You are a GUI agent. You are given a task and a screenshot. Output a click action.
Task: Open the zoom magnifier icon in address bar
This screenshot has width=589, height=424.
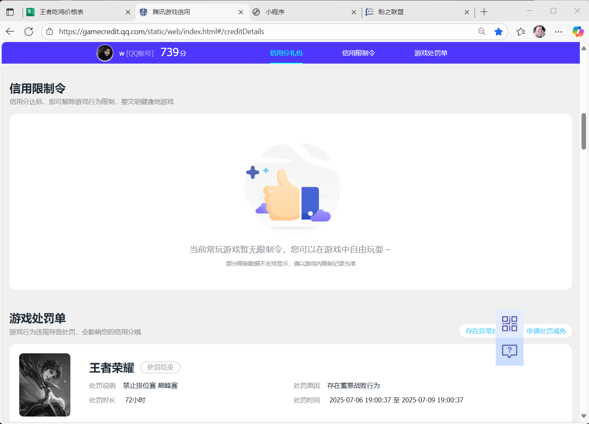(x=482, y=32)
